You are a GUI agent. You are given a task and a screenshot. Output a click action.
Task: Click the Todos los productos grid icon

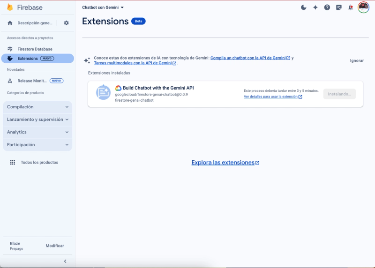point(13,162)
